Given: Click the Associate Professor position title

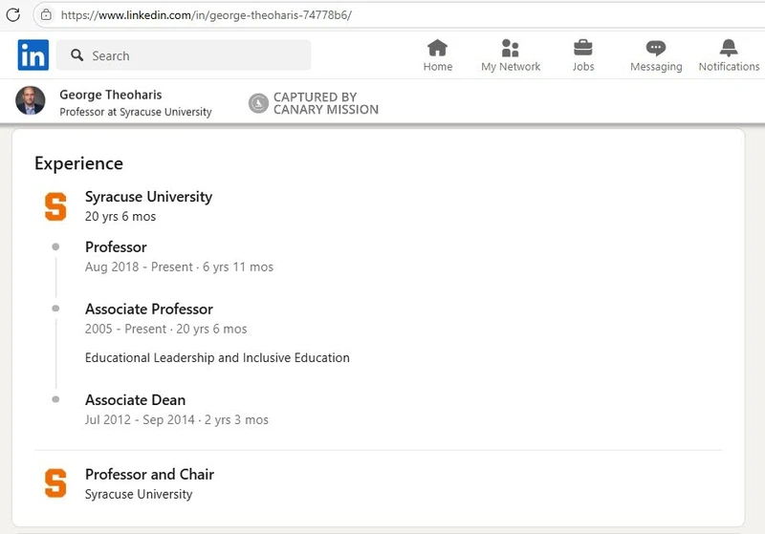Looking at the screenshot, I should pos(148,310).
